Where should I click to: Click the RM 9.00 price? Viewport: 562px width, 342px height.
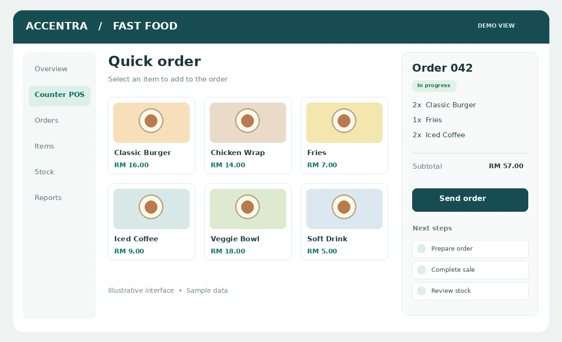click(x=129, y=251)
